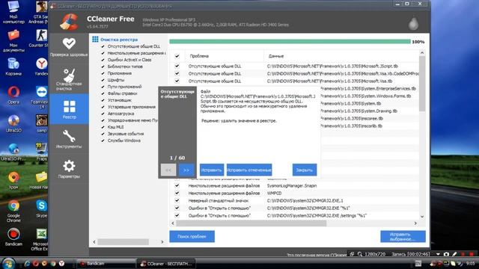Image resolution: width=479 pixels, height=269 pixels.
Task: Select Ошибки ActiveX и Class item
Action: coord(129,60)
